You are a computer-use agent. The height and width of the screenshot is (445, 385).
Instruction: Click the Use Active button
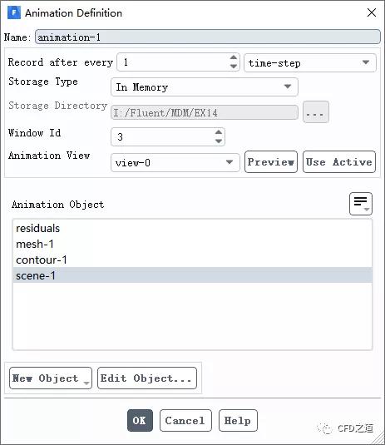coord(339,162)
